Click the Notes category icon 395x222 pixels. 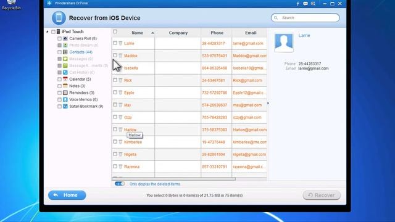point(65,86)
